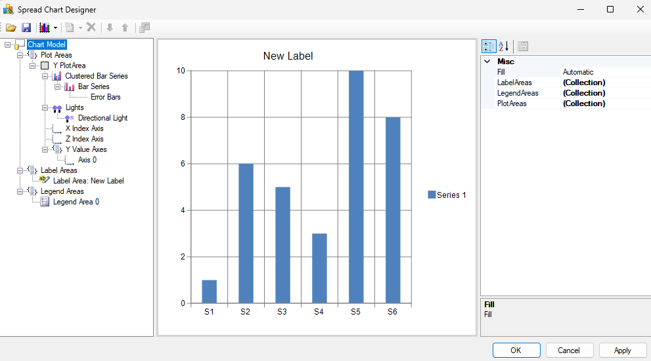Click the Directional Light bulb icon
The height and width of the screenshot is (361, 651).
(70, 118)
